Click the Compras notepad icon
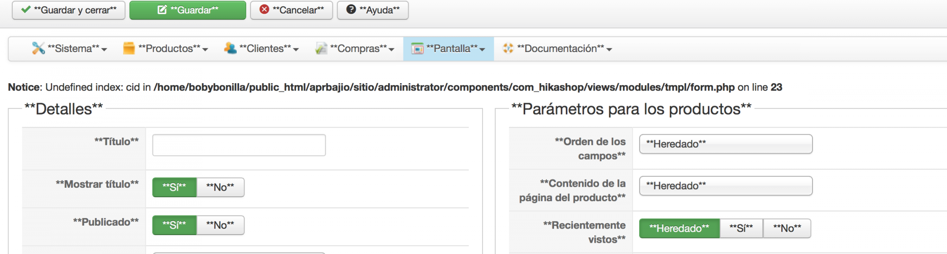This screenshot has height=254, width=947. [321, 48]
